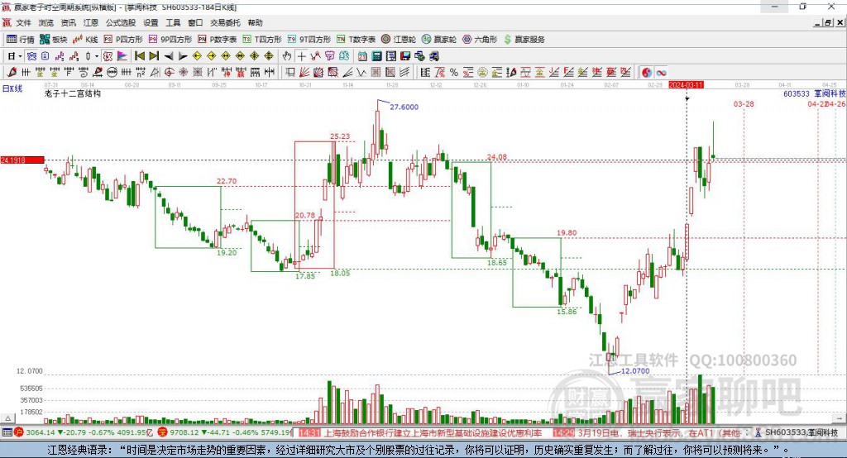
Task: Jump to last bar icon
Action: pyautogui.click(x=154, y=55)
